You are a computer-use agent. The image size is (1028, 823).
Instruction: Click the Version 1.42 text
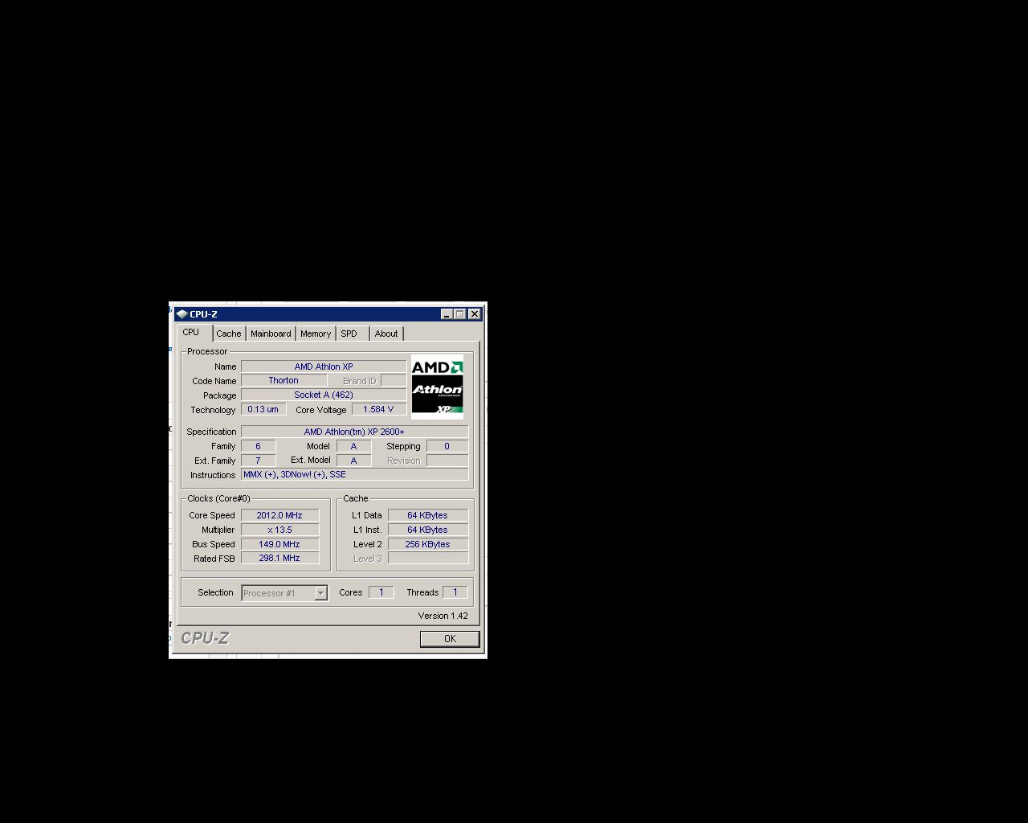point(443,616)
